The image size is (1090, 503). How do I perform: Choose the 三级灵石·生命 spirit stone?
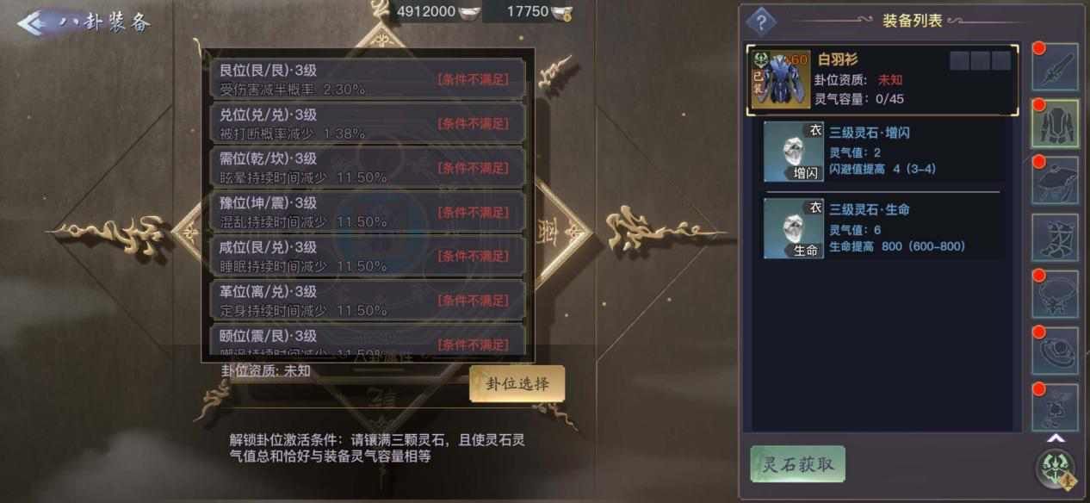point(883,228)
